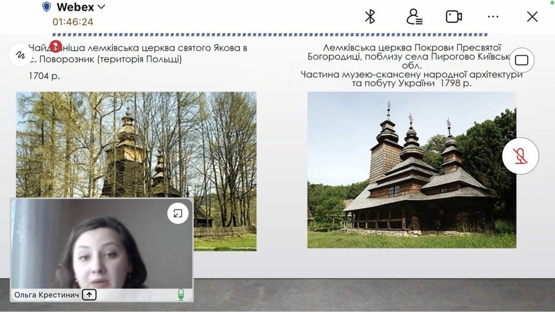This screenshot has height=312, width=555.
Task: Leave the meeting using the X button
Action: click(532, 17)
